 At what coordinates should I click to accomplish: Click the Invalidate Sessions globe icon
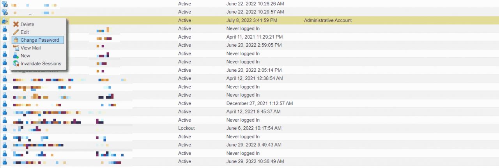(16, 64)
